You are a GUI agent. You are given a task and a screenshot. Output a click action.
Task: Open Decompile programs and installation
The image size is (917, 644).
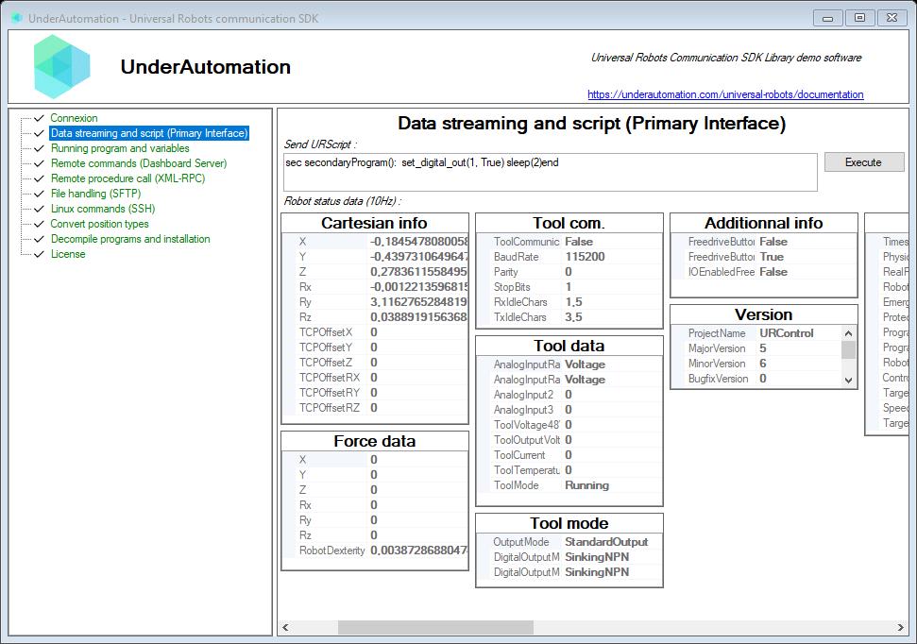point(130,239)
